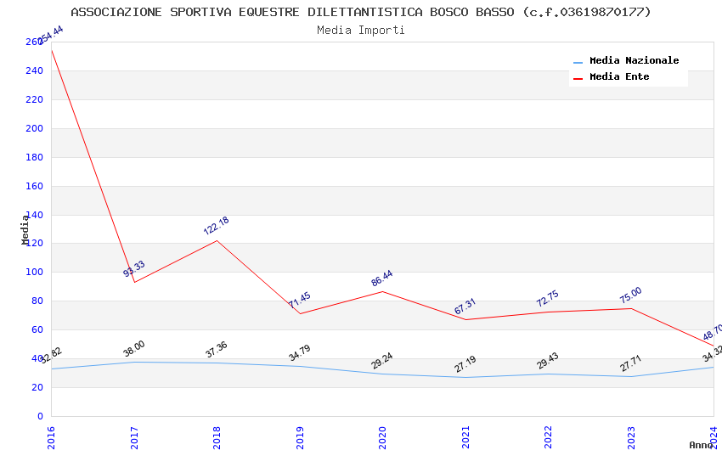Image resolution: width=722 pixels, height=467 pixels.
Task: Click the 20 y-axis tick label
Action: [x=37, y=387]
